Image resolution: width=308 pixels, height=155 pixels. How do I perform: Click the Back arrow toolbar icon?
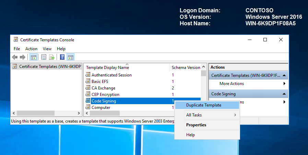[x=15, y=57]
